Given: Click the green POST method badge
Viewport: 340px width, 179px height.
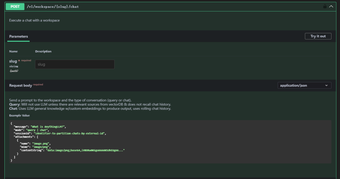Looking at the screenshot, I should click(15, 6).
